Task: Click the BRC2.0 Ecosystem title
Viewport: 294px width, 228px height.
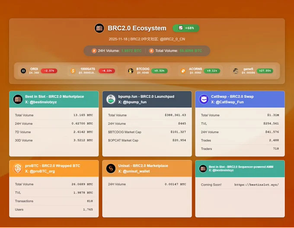Action: [x=137, y=28]
